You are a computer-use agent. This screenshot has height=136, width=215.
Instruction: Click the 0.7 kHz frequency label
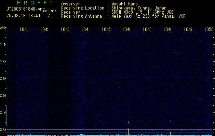pos(3,113)
